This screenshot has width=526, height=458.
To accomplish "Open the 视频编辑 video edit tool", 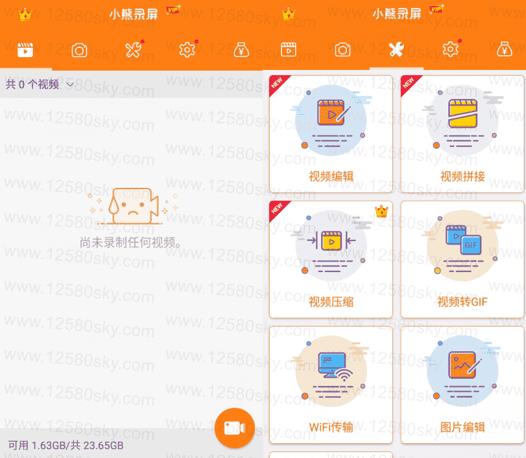I will click(x=331, y=133).
